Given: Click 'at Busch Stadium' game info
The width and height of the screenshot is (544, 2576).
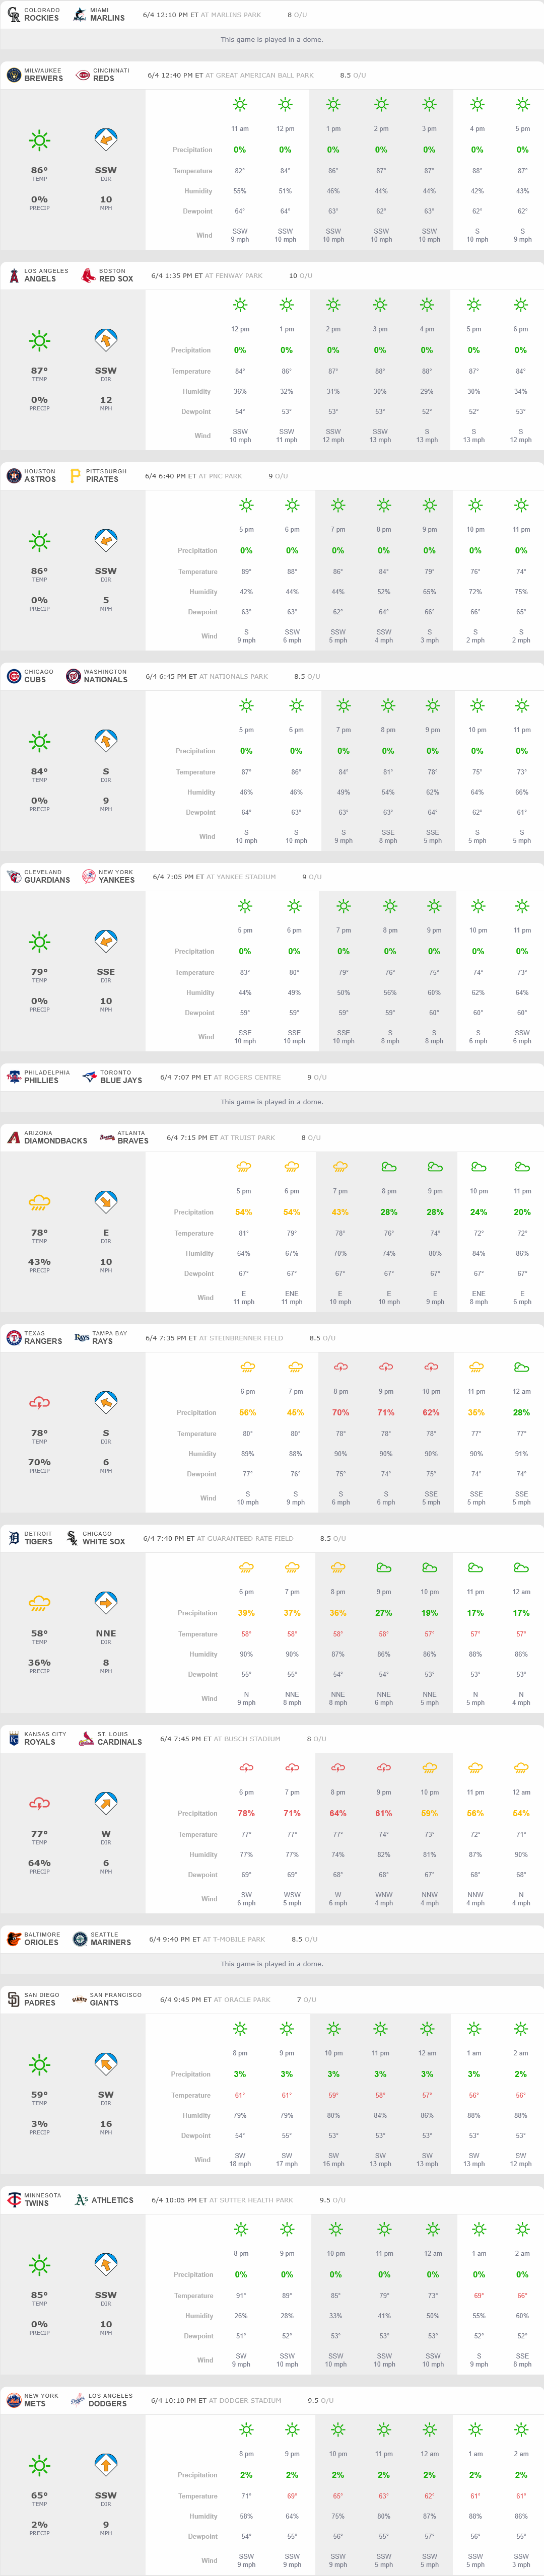Looking at the screenshot, I should click(246, 1738).
